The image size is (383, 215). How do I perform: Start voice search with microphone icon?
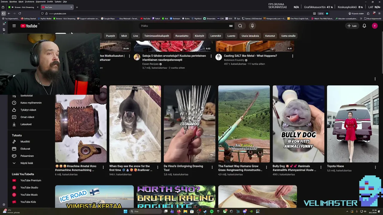point(252,26)
